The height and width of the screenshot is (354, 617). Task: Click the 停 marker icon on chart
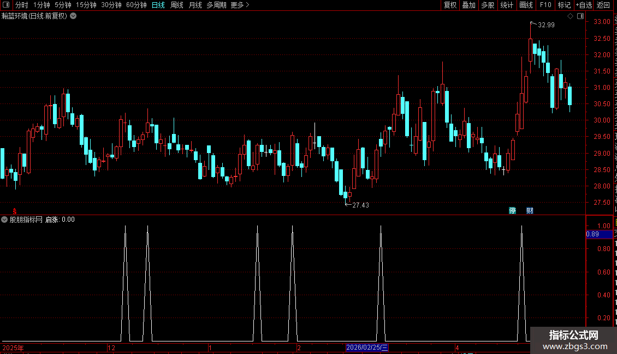point(512,210)
